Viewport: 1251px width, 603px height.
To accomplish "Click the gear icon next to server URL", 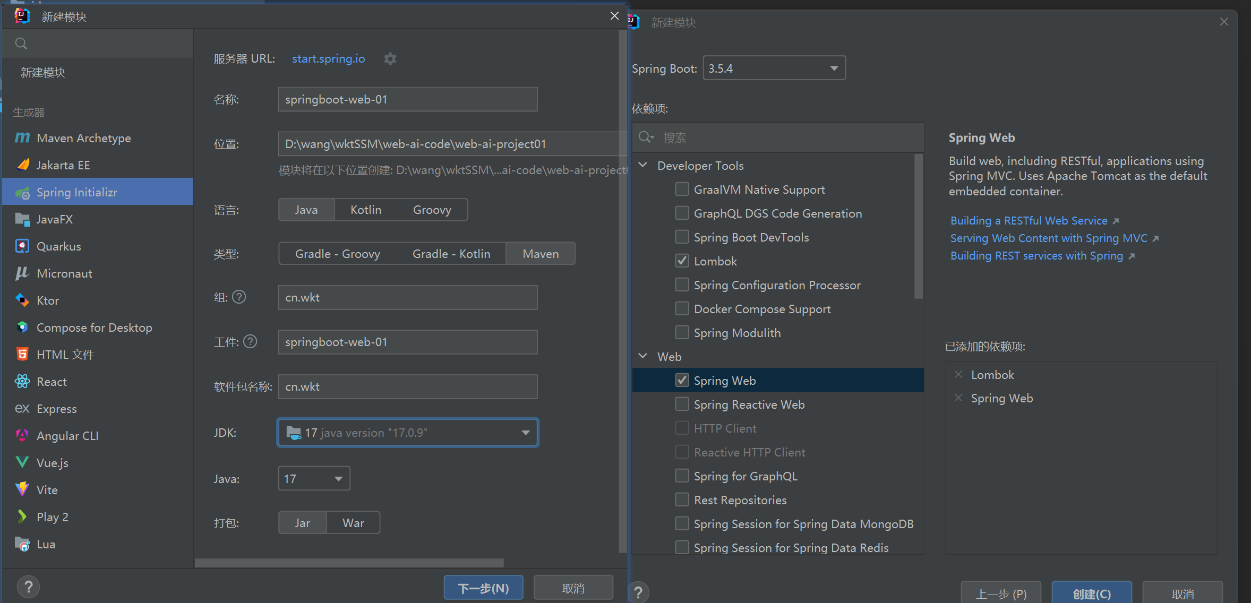I will [390, 59].
